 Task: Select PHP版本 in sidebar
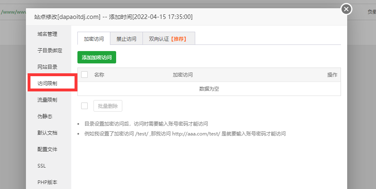47,182
